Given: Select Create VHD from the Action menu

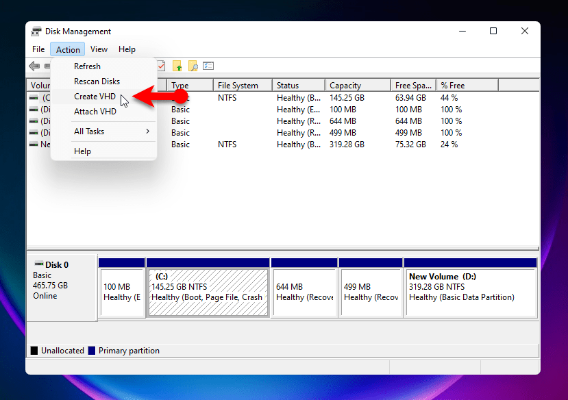Looking at the screenshot, I should click(94, 96).
